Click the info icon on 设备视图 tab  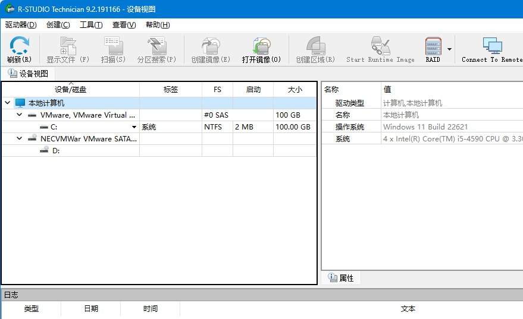tap(12, 73)
